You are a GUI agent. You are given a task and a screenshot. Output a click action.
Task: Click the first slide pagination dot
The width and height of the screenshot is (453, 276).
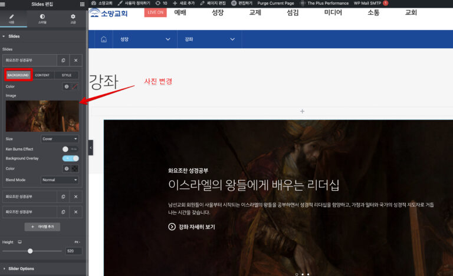[297, 274]
